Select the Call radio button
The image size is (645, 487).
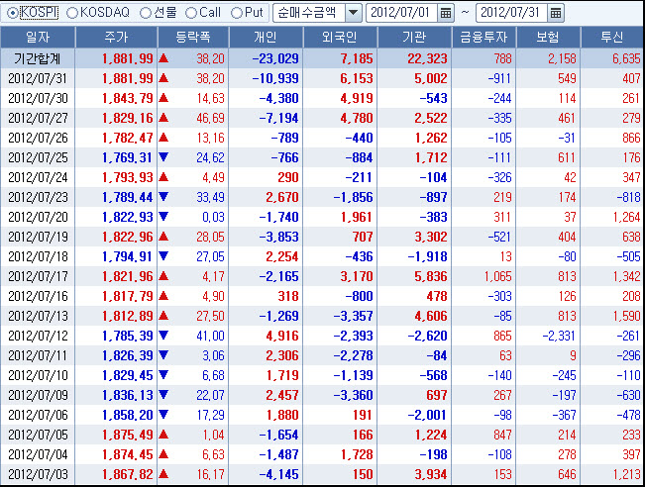[x=191, y=13]
